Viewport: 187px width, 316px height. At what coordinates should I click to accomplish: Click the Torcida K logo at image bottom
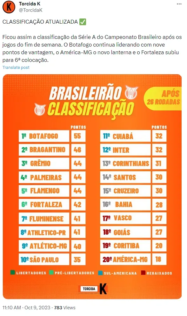click(93, 289)
